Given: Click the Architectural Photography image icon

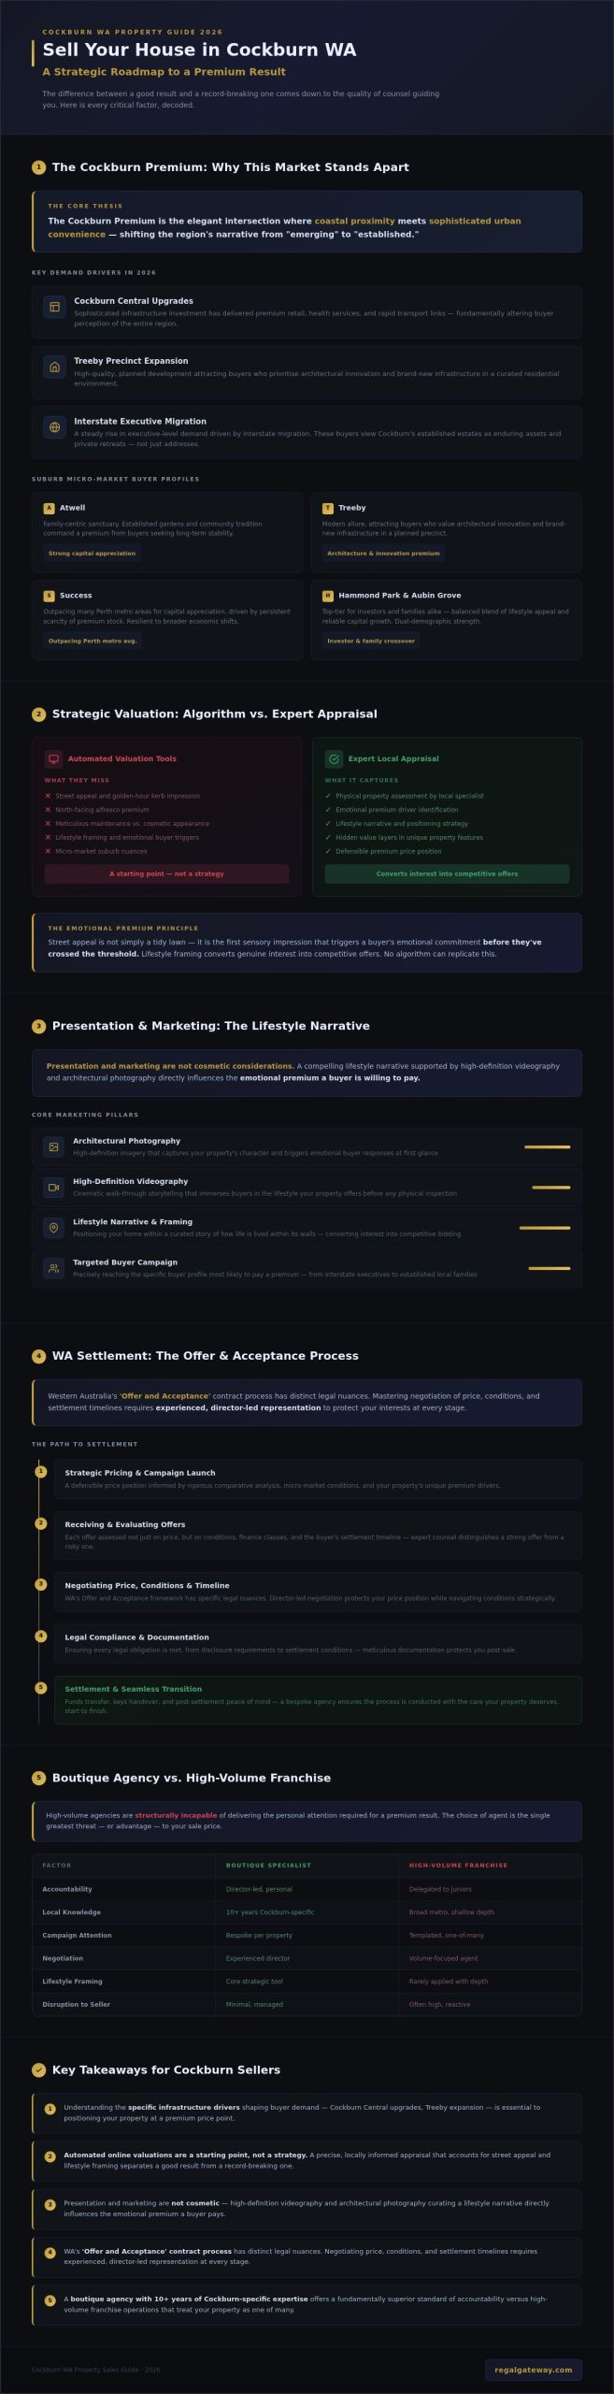Looking at the screenshot, I should (53, 1147).
